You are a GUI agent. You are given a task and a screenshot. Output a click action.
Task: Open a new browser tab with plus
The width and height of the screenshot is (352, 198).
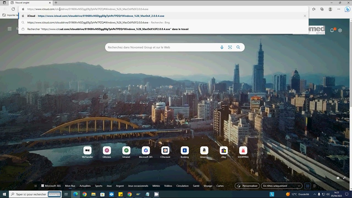click(x=56, y=3)
